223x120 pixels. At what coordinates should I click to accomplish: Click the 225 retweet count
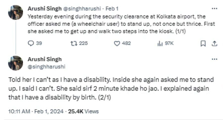(83, 43)
